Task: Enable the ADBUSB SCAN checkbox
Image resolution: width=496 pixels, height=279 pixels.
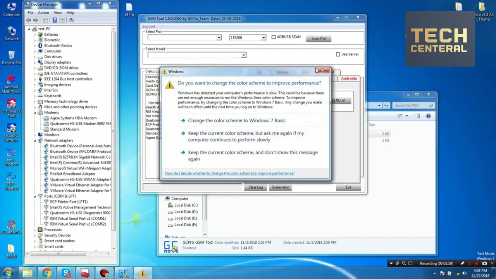Action: point(274,37)
